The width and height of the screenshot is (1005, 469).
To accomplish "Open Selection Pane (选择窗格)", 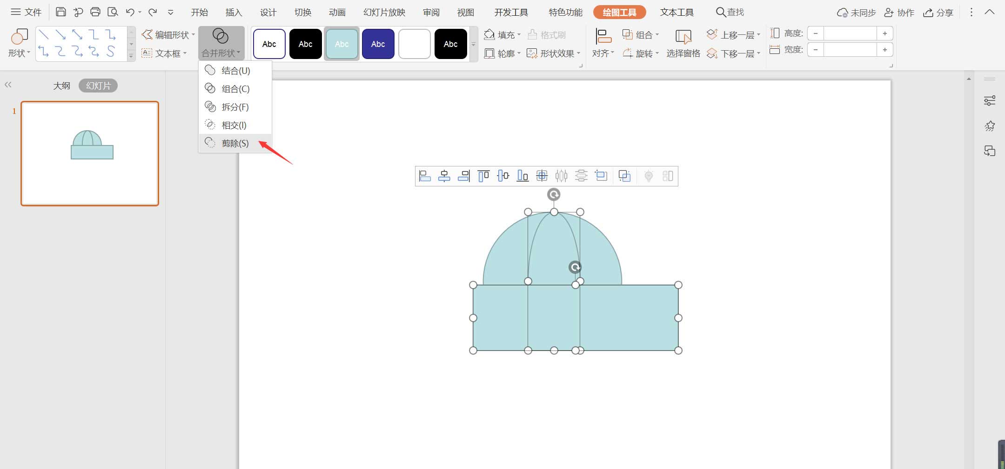I will tap(683, 43).
